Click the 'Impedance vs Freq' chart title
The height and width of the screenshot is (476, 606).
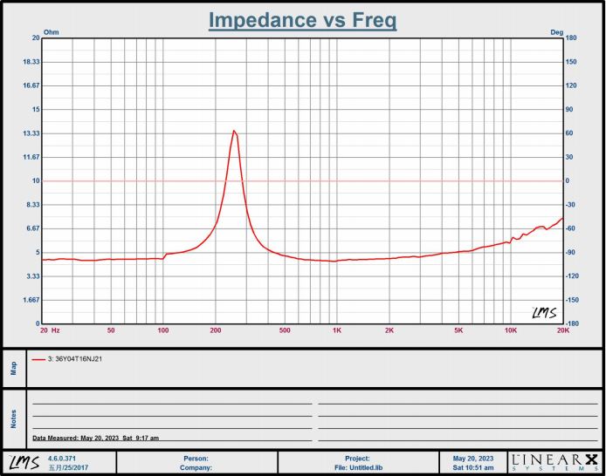pos(303,20)
